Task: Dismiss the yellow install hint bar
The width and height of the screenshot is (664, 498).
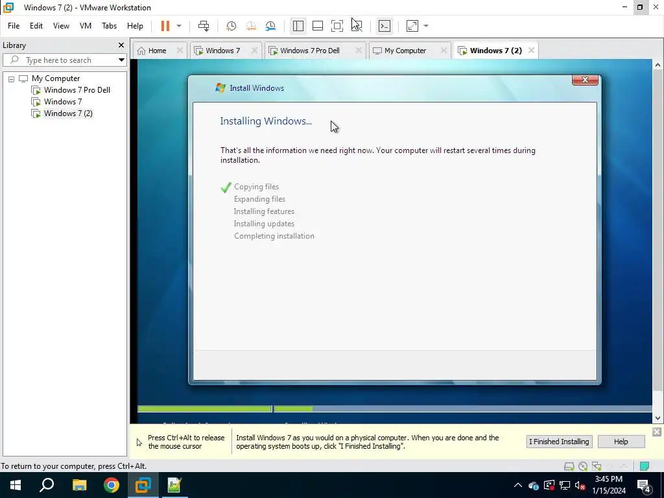Action: point(656,432)
